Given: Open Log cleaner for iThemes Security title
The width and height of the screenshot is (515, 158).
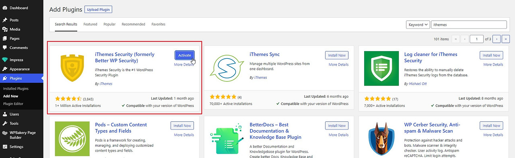Looking at the screenshot, I should point(431,57).
